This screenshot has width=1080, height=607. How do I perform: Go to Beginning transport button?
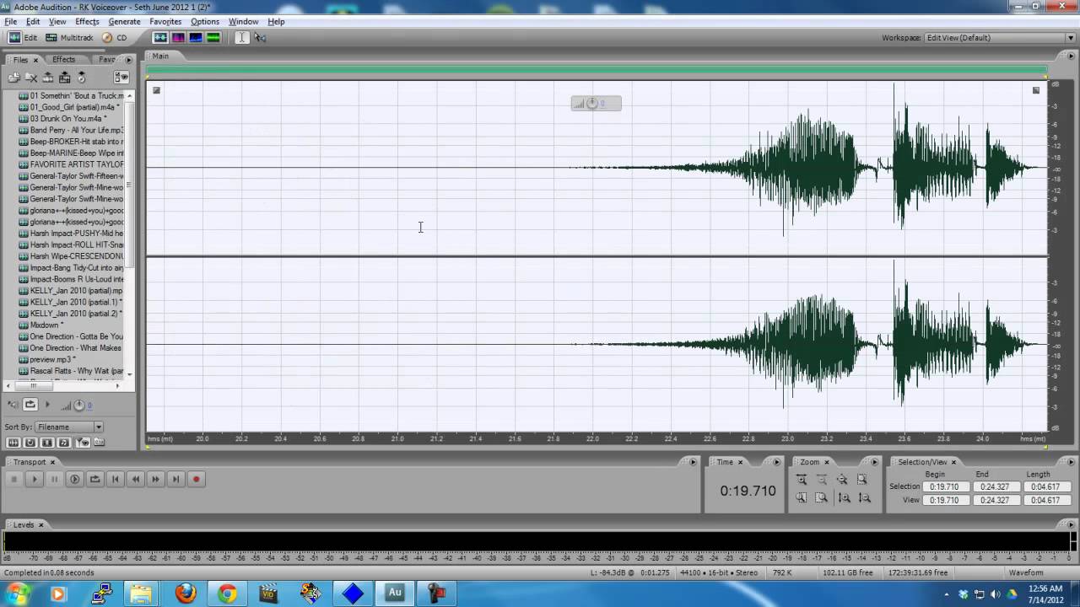[115, 479]
